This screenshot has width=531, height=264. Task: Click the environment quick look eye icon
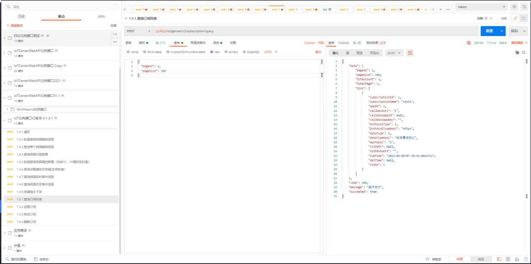[x=514, y=7]
